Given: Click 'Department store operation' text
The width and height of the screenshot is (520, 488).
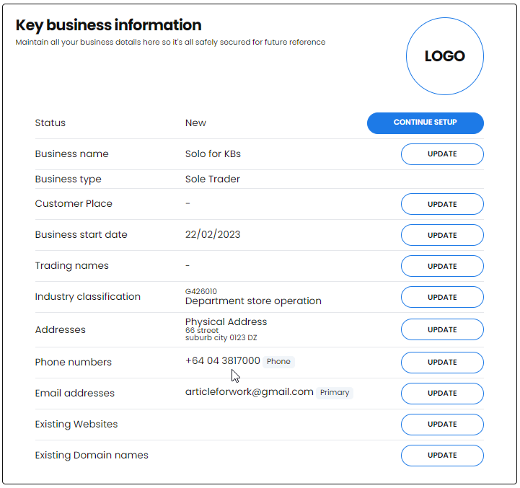Looking at the screenshot, I should tap(253, 301).
